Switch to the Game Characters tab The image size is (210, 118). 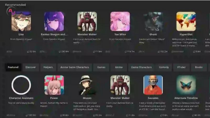pyautogui.click(x=141, y=67)
